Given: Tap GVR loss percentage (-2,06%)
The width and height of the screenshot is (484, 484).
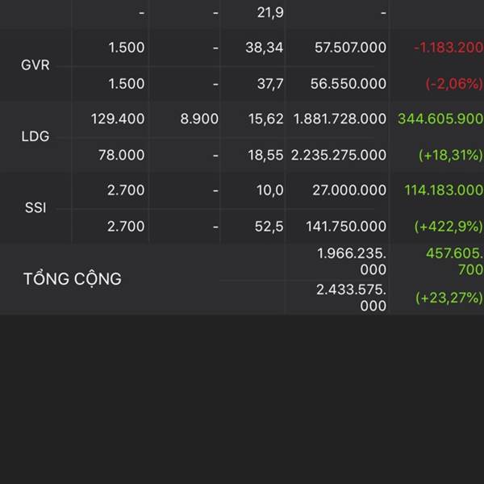Looking at the screenshot, I should tap(454, 84).
